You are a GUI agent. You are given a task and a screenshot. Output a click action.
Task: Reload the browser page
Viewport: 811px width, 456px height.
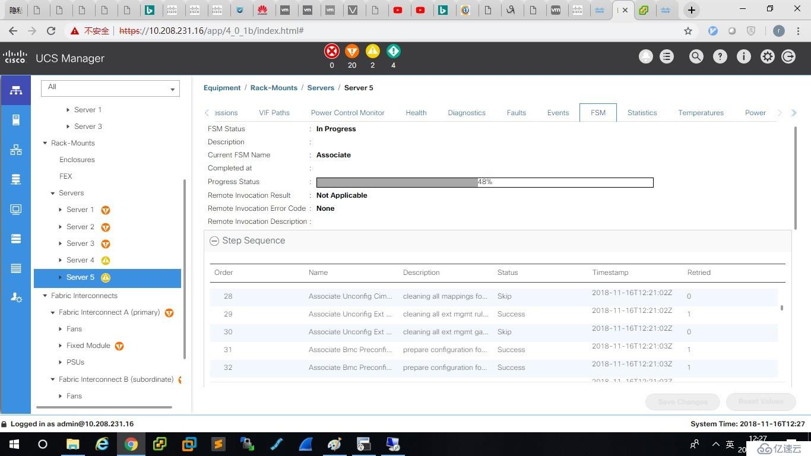pos(51,31)
